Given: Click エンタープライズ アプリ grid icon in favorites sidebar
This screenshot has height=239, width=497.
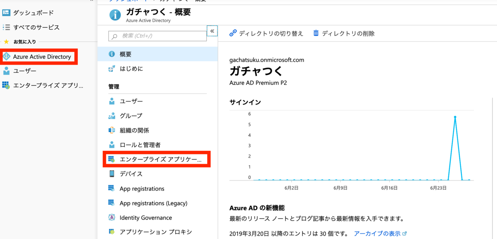Looking at the screenshot, I should [6, 85].
